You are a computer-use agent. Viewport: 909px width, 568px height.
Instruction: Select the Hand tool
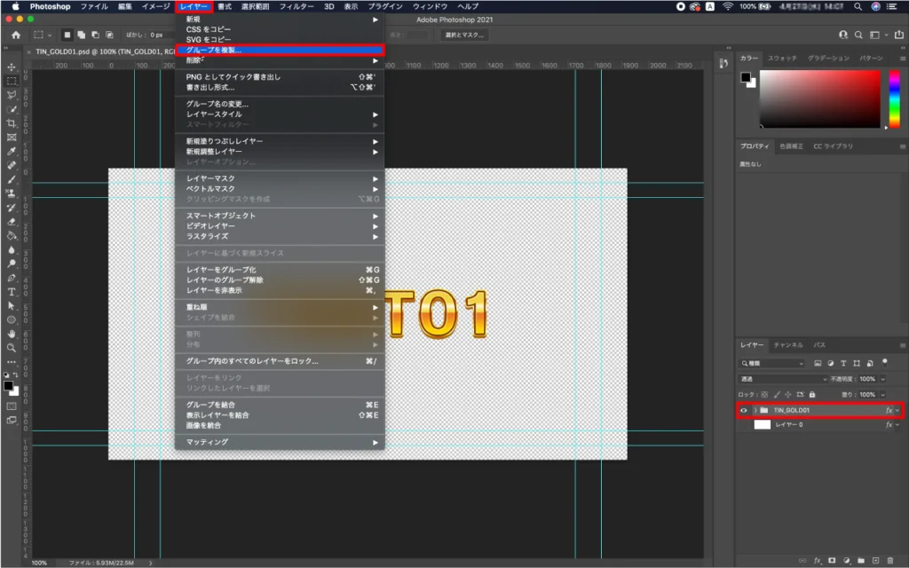(x=11, y=334)
